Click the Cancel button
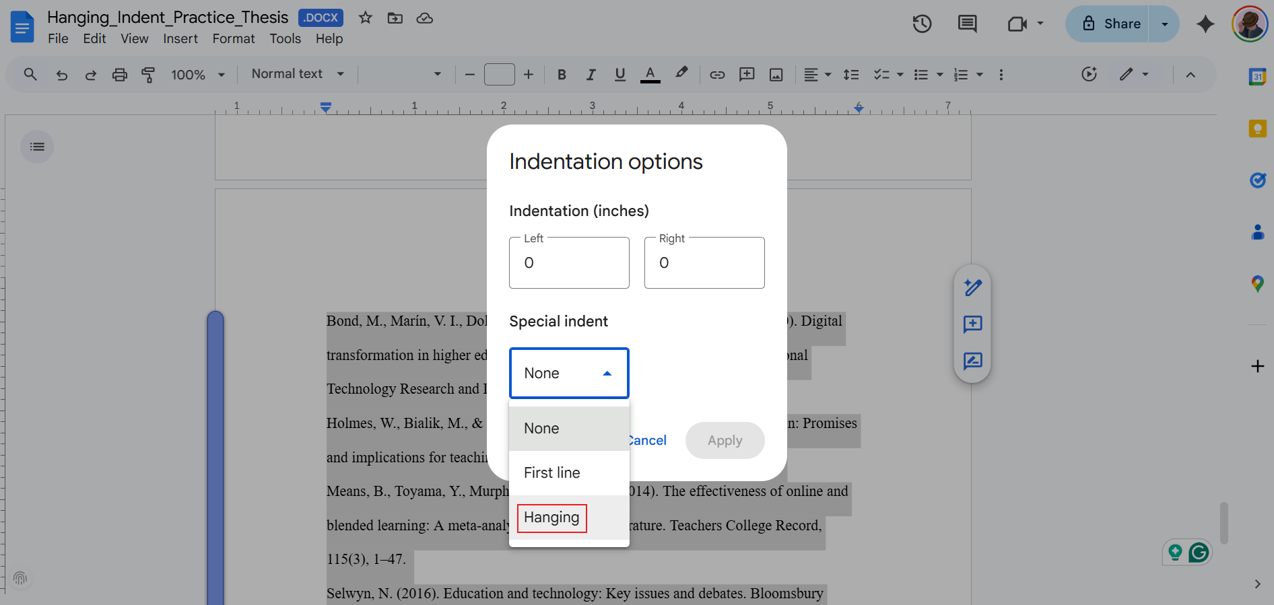Image resolution: width=1274 pixels, height=605 pixels. (x=648, y=440)
